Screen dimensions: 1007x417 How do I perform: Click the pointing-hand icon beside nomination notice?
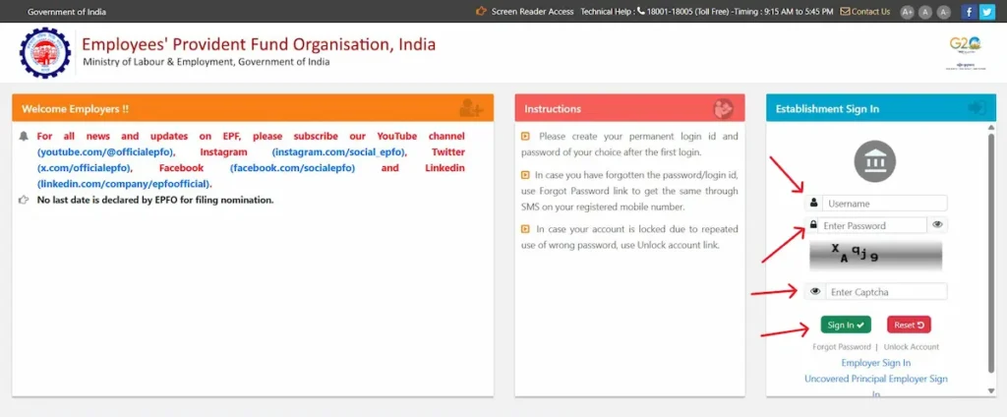24,200
